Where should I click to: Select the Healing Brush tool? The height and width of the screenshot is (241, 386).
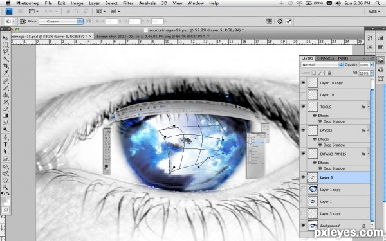[x=5, y=81]
